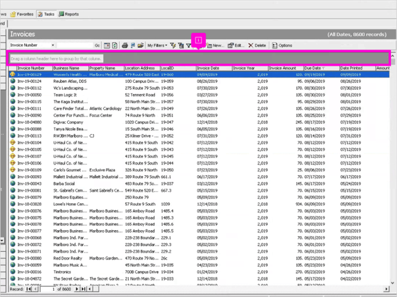This screenshot has height=297, width=397.
Task: Click the funnel filter icon before New
Action: coord(188,46)
